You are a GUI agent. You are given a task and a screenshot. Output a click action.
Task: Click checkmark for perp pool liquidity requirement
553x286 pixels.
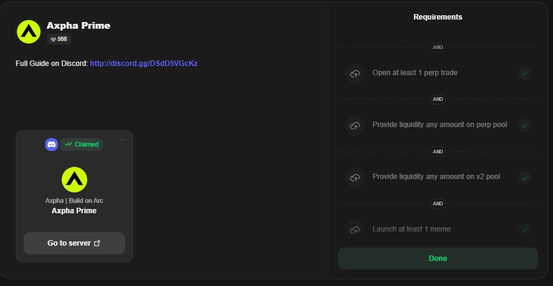(x=524, y=125)
